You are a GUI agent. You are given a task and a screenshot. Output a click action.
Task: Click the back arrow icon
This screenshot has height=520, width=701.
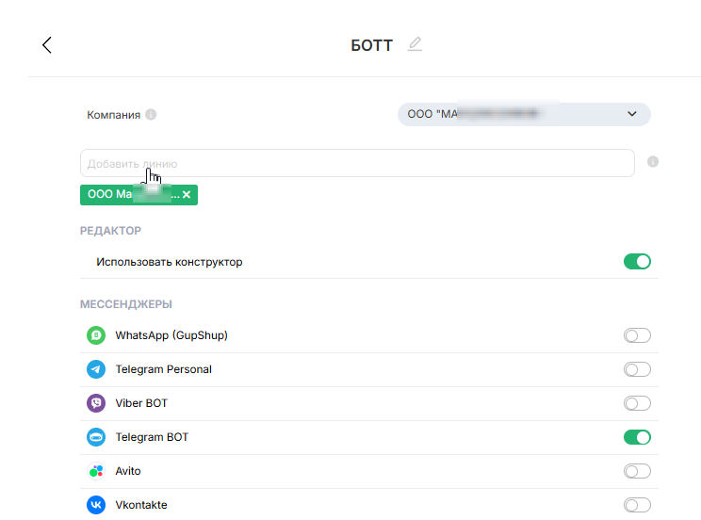pos(46,45)
